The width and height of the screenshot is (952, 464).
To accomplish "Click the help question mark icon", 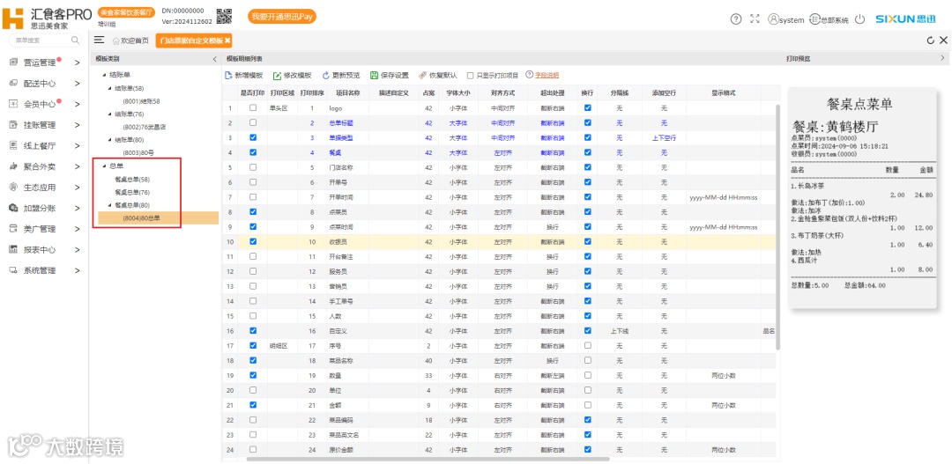I will click(x=736, y=19).
